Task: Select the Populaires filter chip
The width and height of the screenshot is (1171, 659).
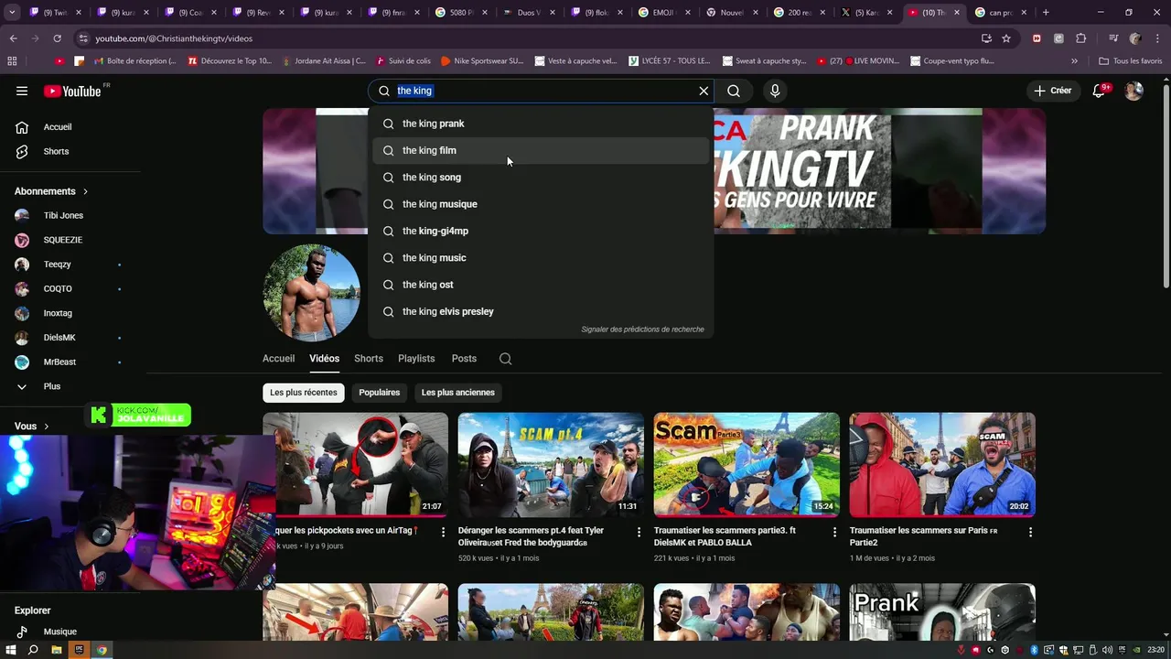Action: tap(380, 393)
